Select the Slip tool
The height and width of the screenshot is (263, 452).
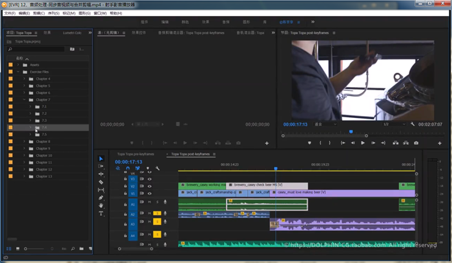[x=101, y=190]
